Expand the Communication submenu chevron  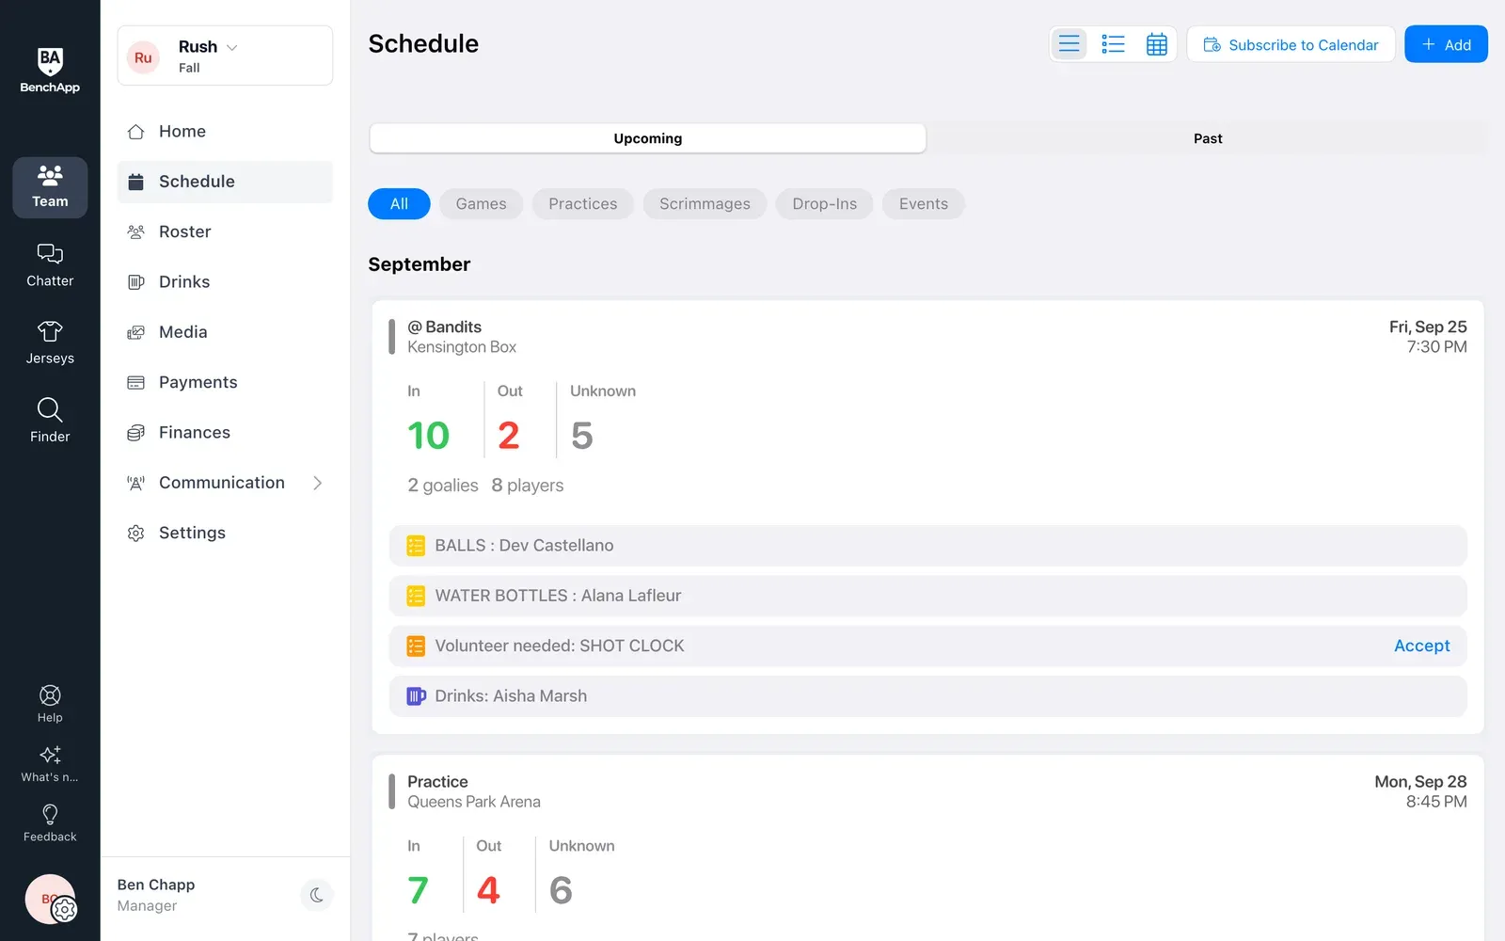(x=317, y=483)
